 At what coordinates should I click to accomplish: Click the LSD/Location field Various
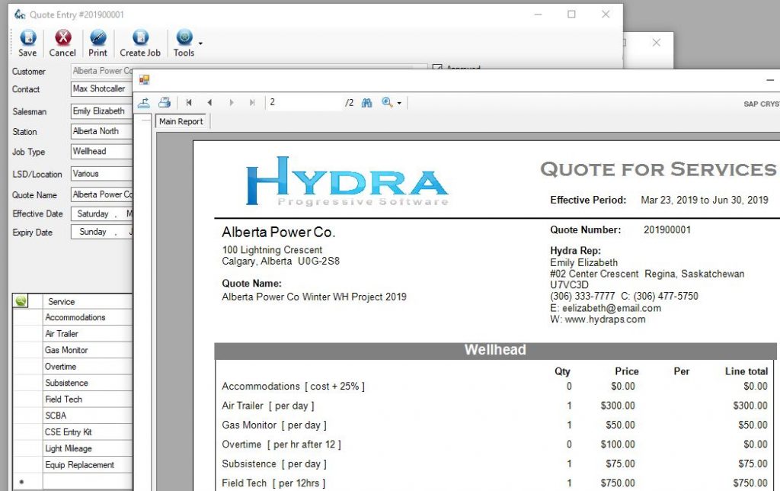click(101, 174)
